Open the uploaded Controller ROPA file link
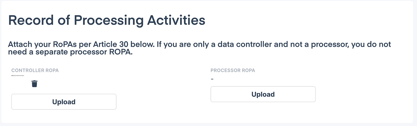The width and height of the screenshot is (417, 126). pos(18,76)
